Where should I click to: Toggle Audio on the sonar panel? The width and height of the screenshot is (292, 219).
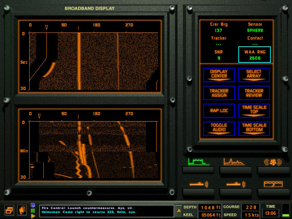pyautogui.click(x=219, y=128)
